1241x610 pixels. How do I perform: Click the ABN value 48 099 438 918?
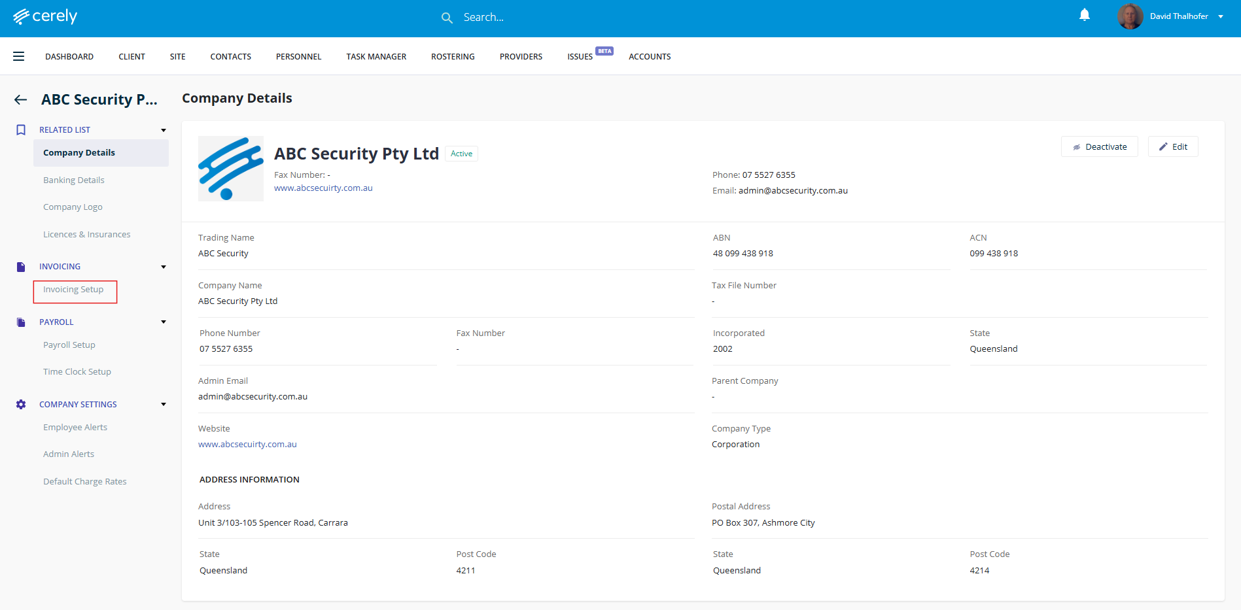tap(743, 254)
